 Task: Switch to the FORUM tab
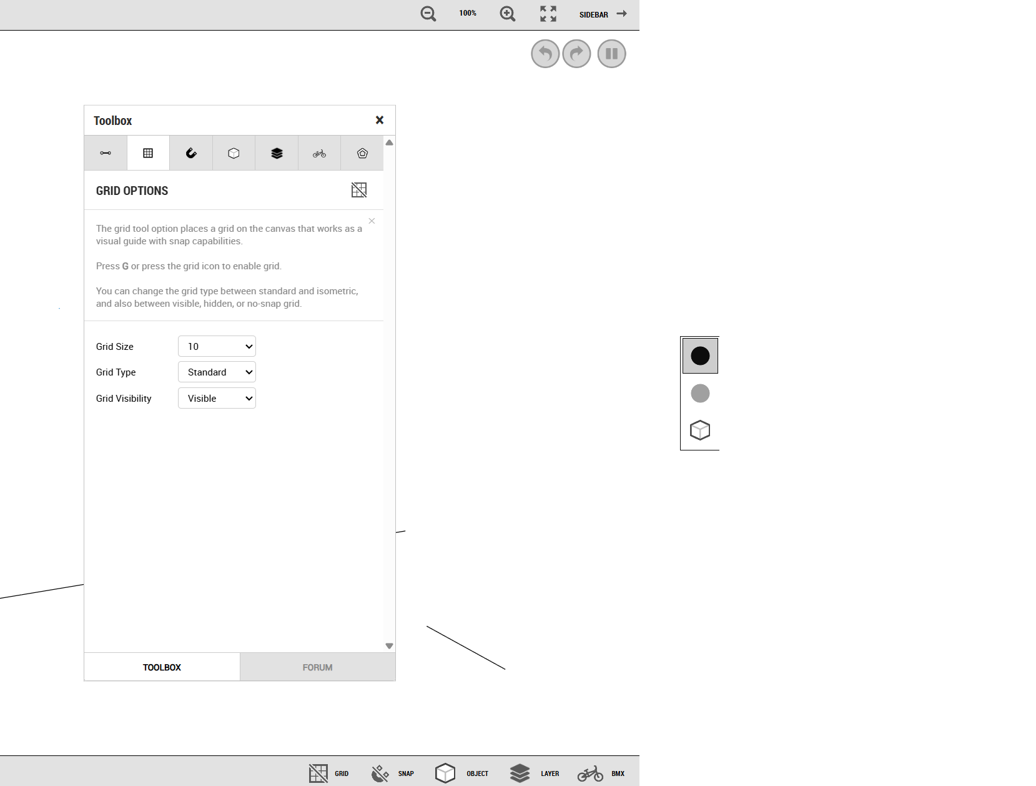[x=317, y=667]
